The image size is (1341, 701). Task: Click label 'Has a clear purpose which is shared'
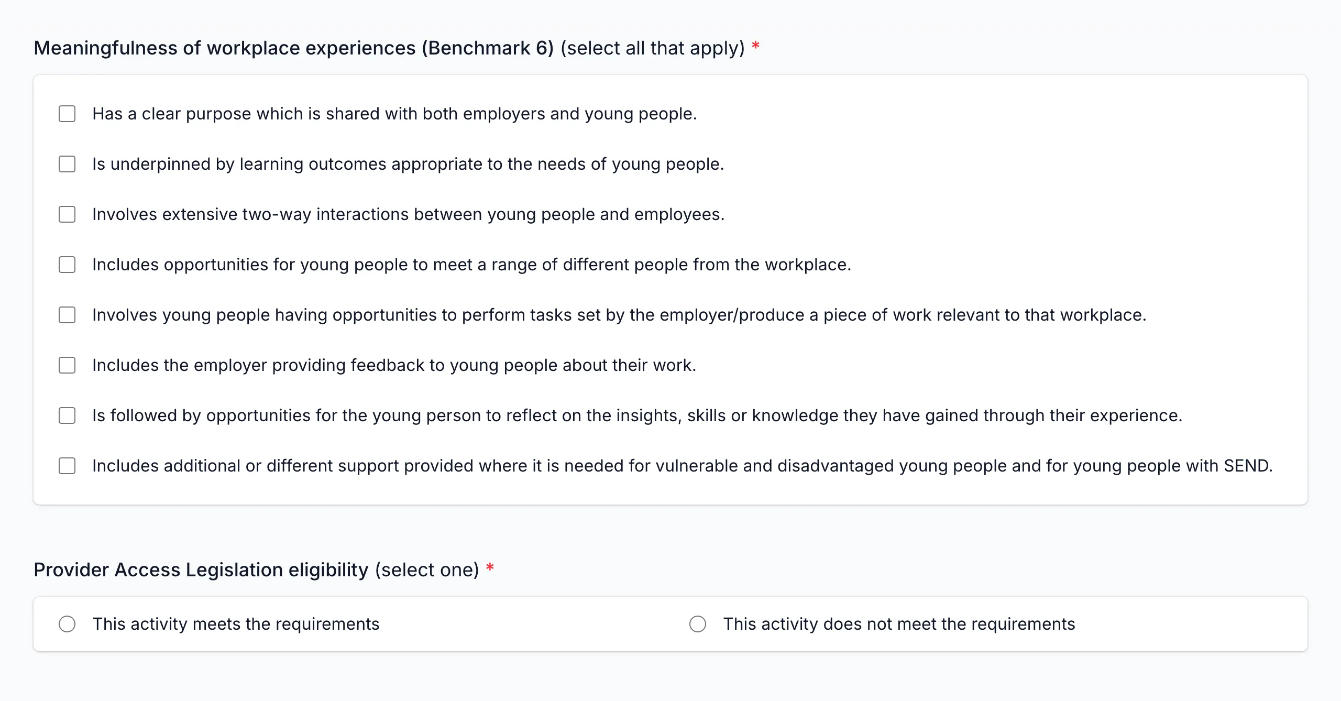coord(394,114)
